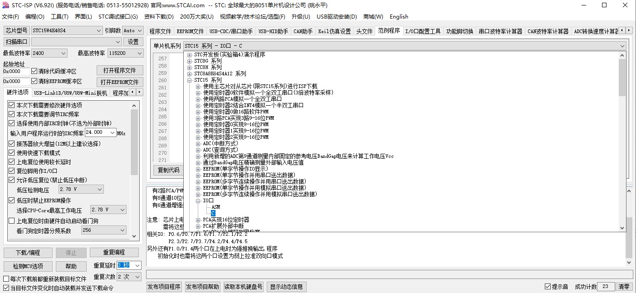Select the ASM item under IO口
This screenshot has height=293, width=636.
pyautogui.click(x=216, y=207)
